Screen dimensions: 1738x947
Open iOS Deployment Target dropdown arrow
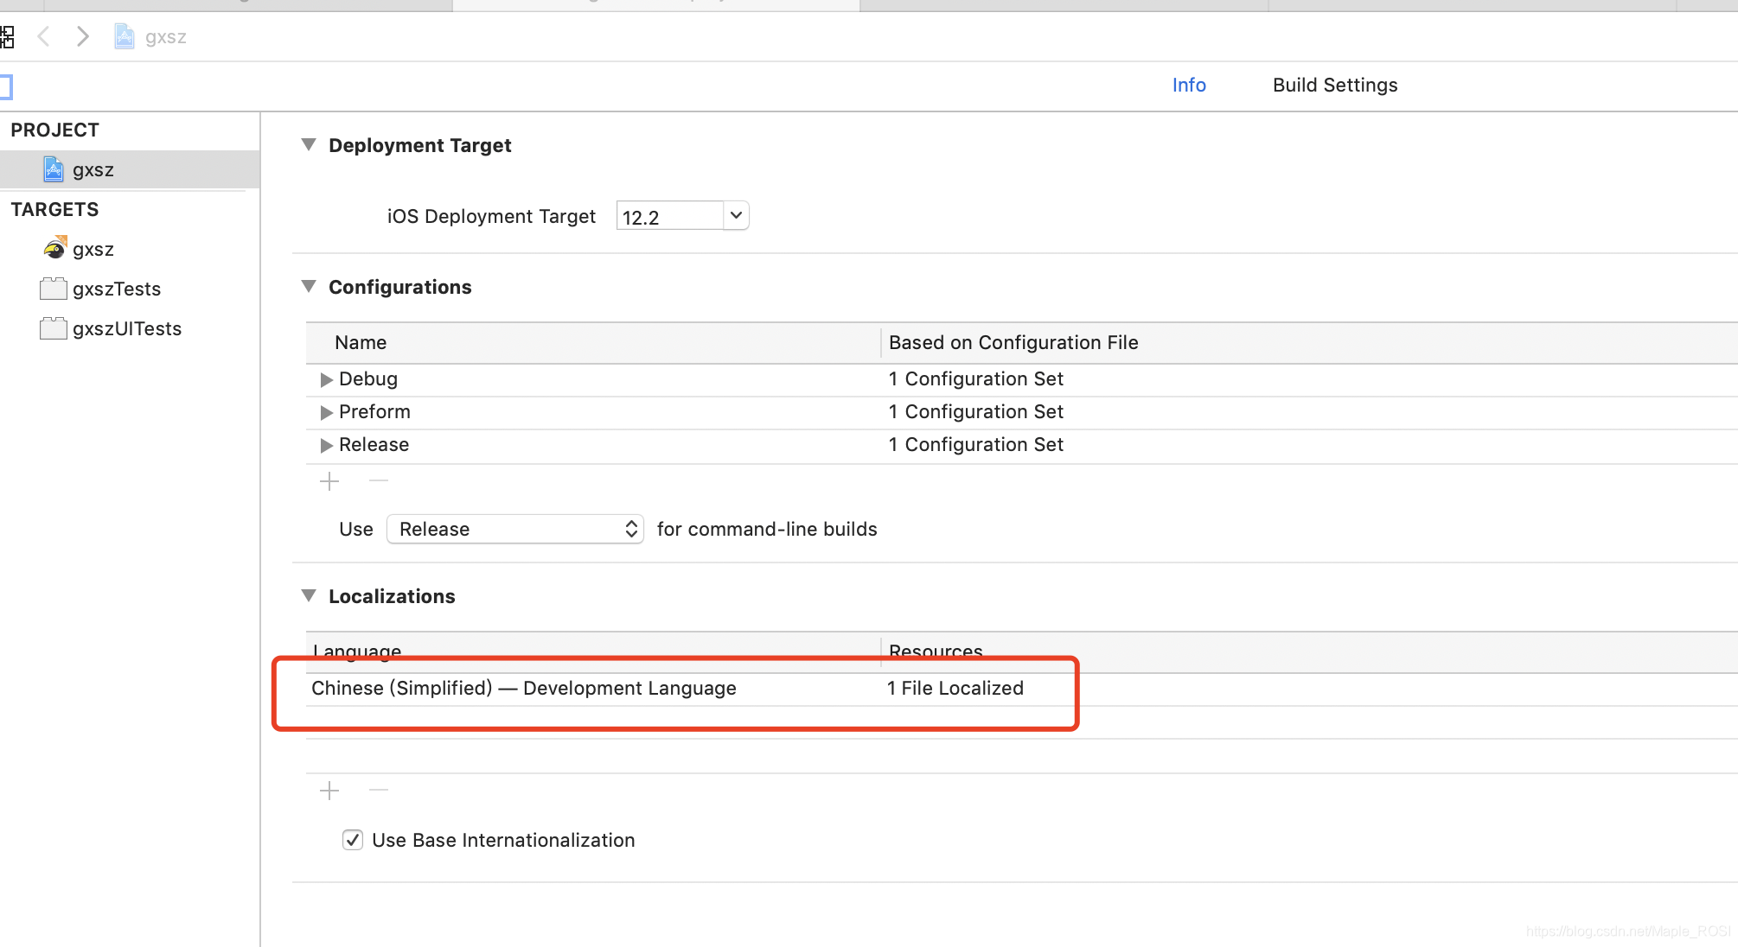click(736, 215)
